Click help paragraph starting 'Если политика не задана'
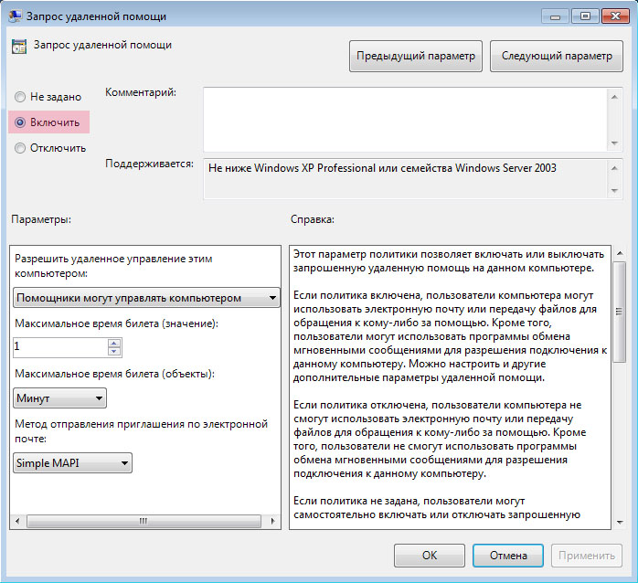This screenshot has width=638, height=583. click(x=437, y=508)
